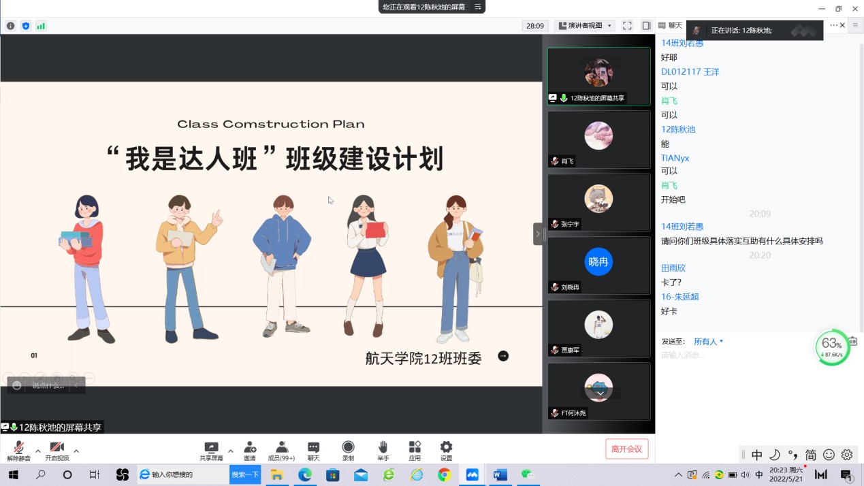
Task: Open 发送至 所有人 recipient dropdown
Action: point(708,342)
